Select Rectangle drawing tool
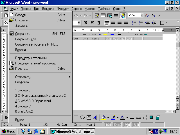Image resolution: width=180 pixels, height=135 pixels. [76, 118]
